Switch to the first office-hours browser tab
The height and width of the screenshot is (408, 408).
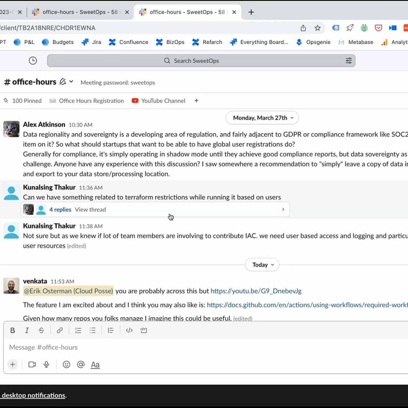tap(80, 12)
